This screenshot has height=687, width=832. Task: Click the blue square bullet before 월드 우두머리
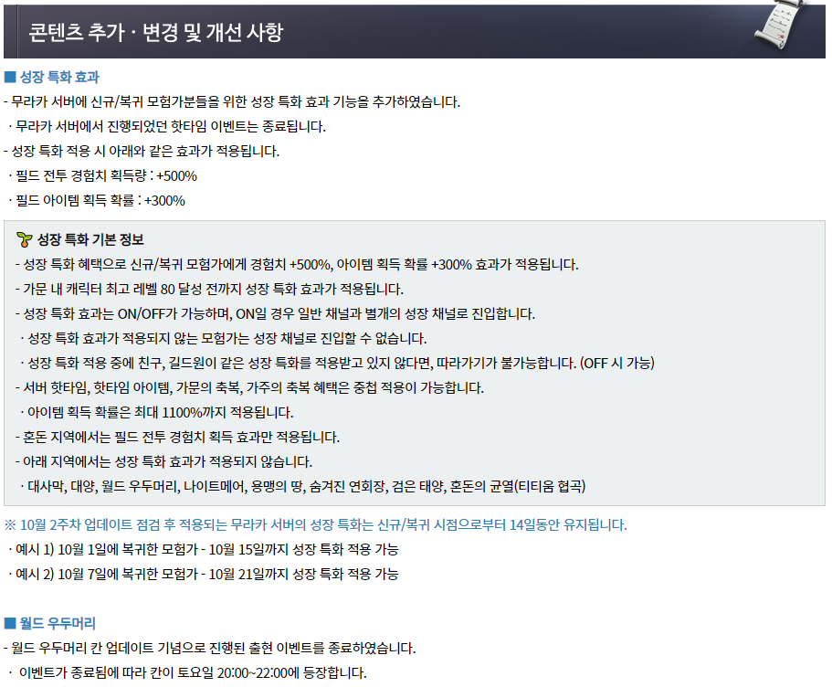[9, 623]
